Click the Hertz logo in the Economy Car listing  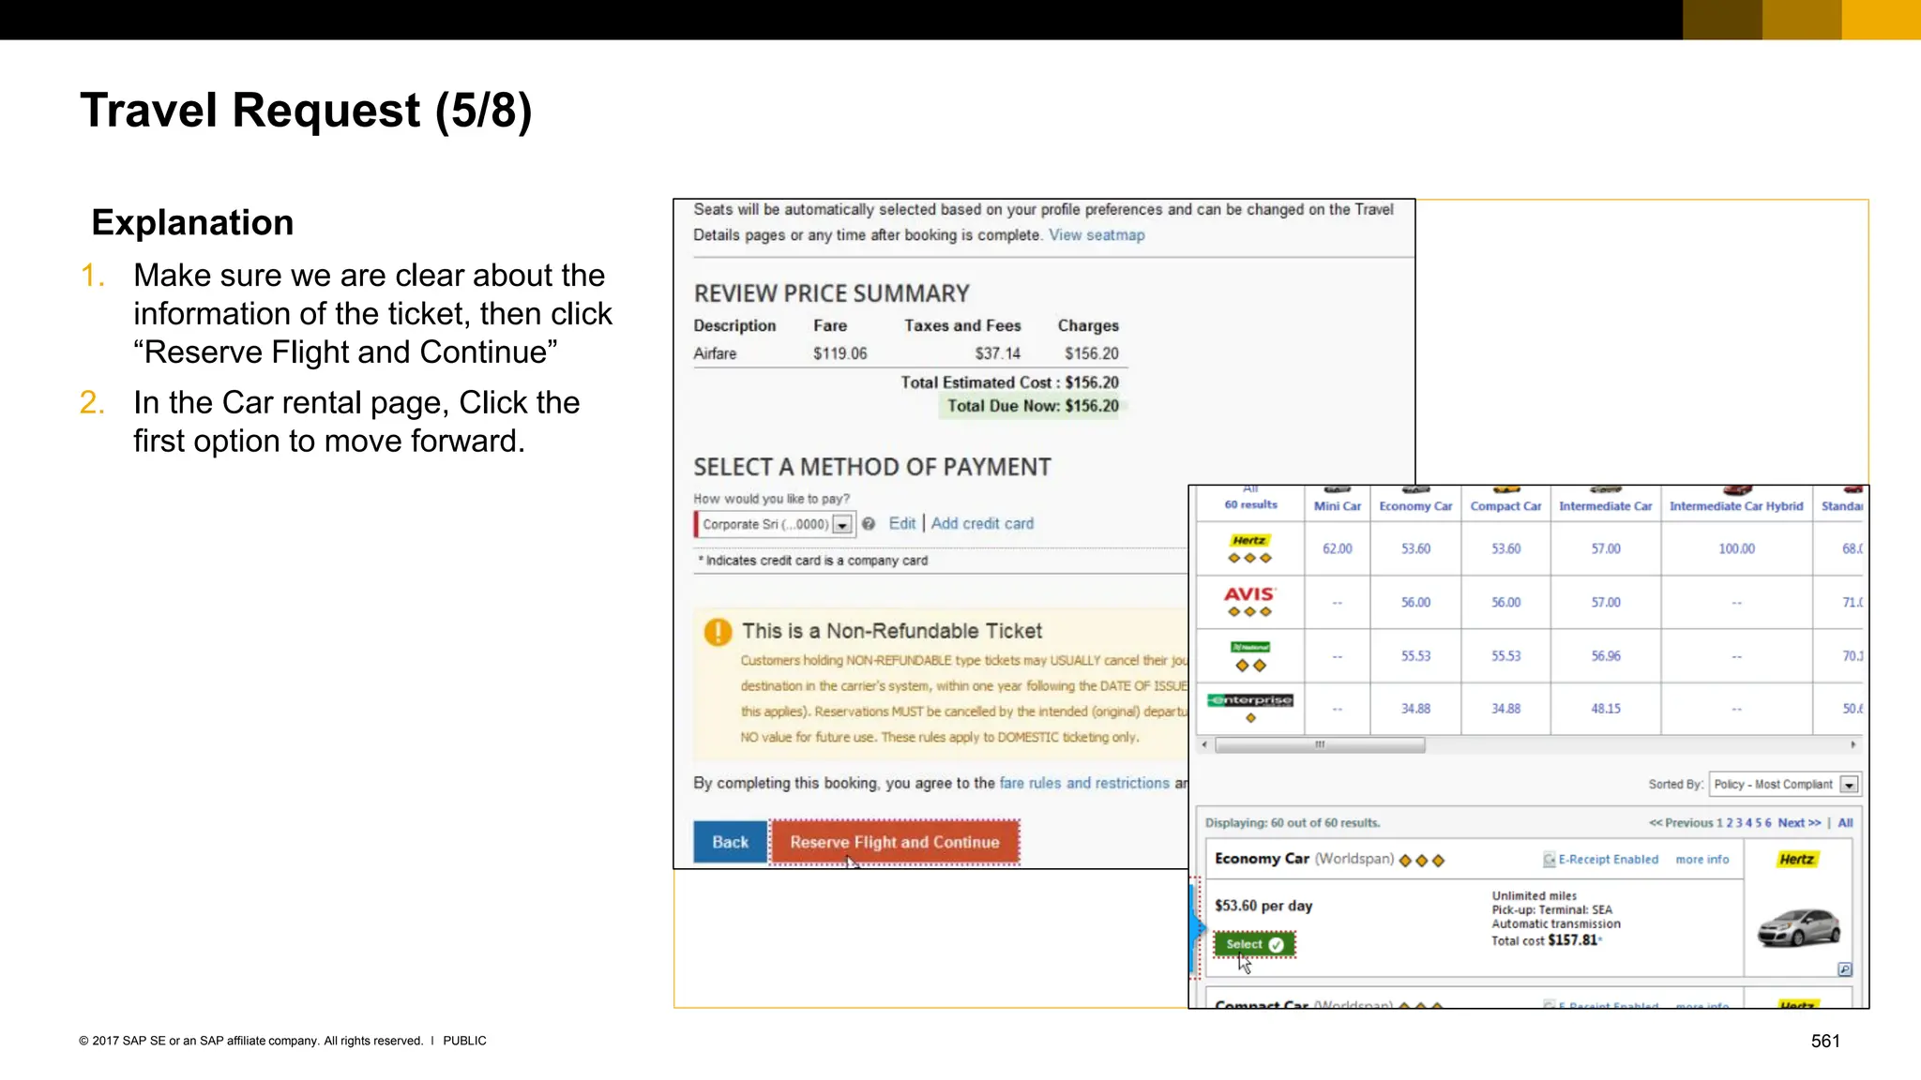point(1797,860)
